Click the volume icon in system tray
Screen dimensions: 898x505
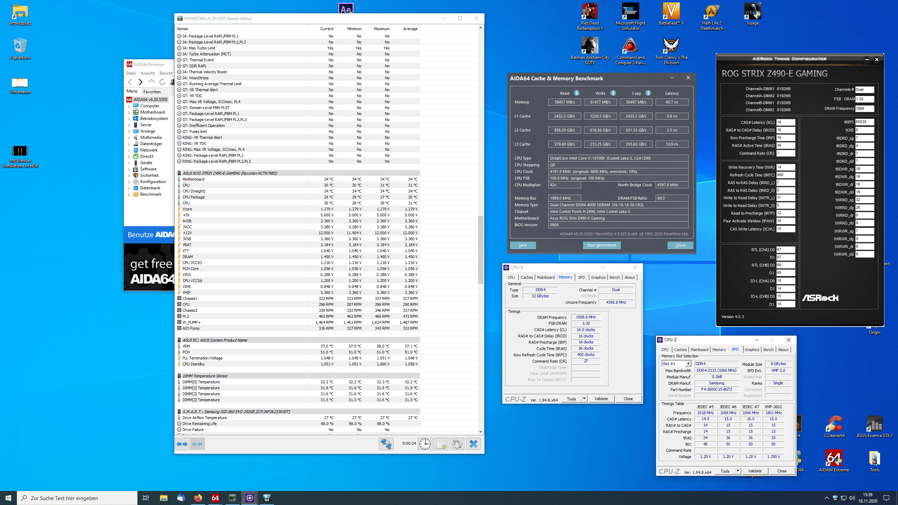pos(852,498)
